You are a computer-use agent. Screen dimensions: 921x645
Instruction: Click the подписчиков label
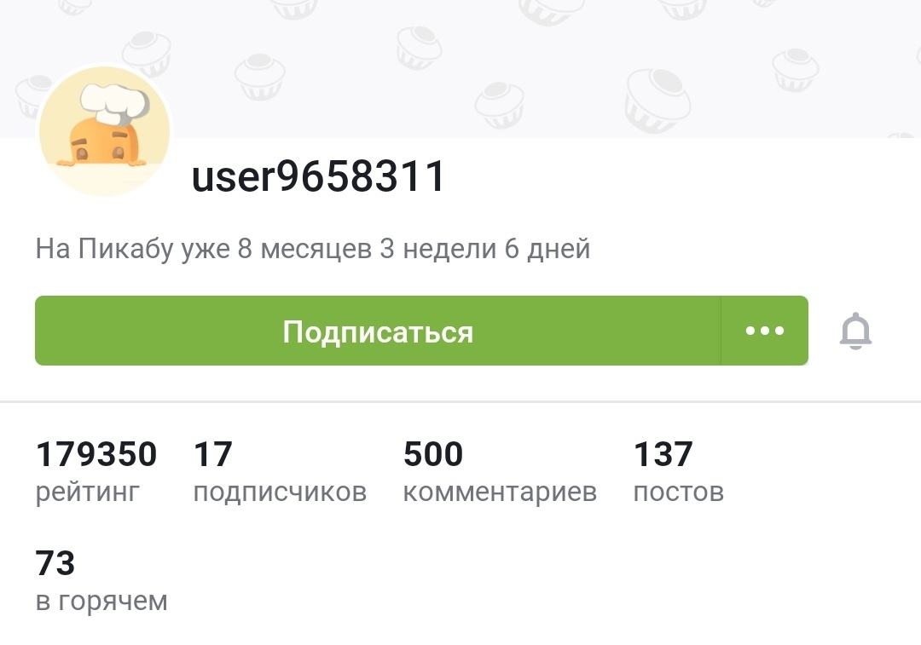pos(280,492)
